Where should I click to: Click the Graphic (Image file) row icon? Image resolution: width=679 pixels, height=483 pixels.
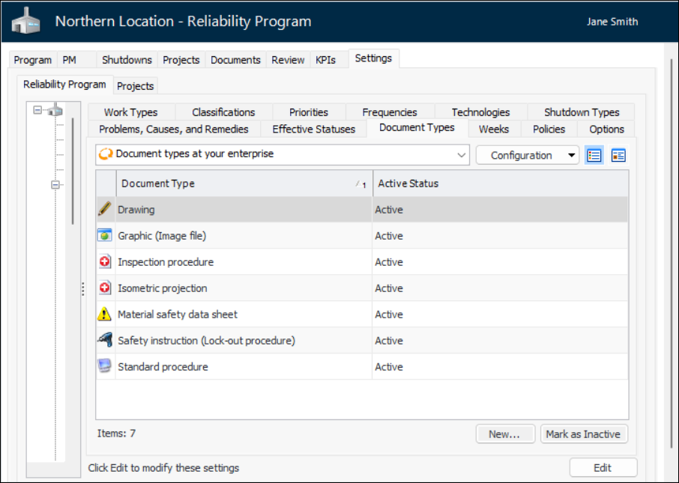coord(104,236)
